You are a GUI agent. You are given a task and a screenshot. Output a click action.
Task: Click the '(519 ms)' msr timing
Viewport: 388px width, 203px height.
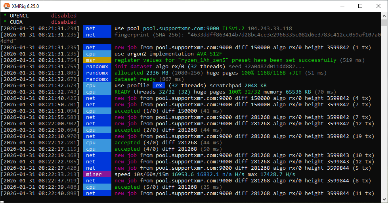(x=352, y=60)
